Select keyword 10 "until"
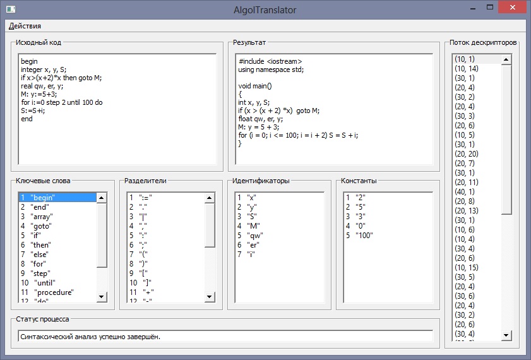 click(57, 283)
